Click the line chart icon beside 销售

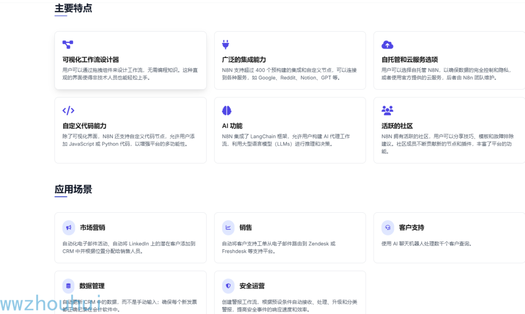coord(228,227)
